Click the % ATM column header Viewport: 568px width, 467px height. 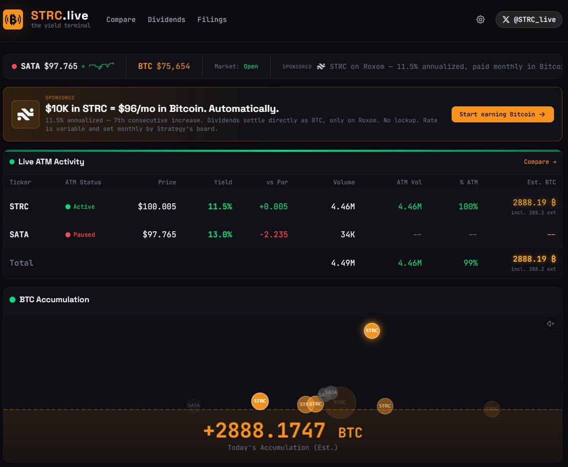pos(469,182)
